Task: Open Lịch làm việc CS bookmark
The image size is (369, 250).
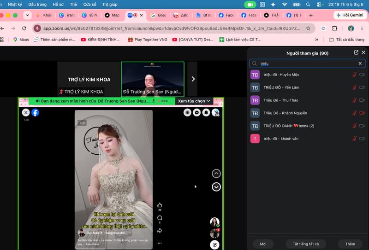Action: (240, 40)
